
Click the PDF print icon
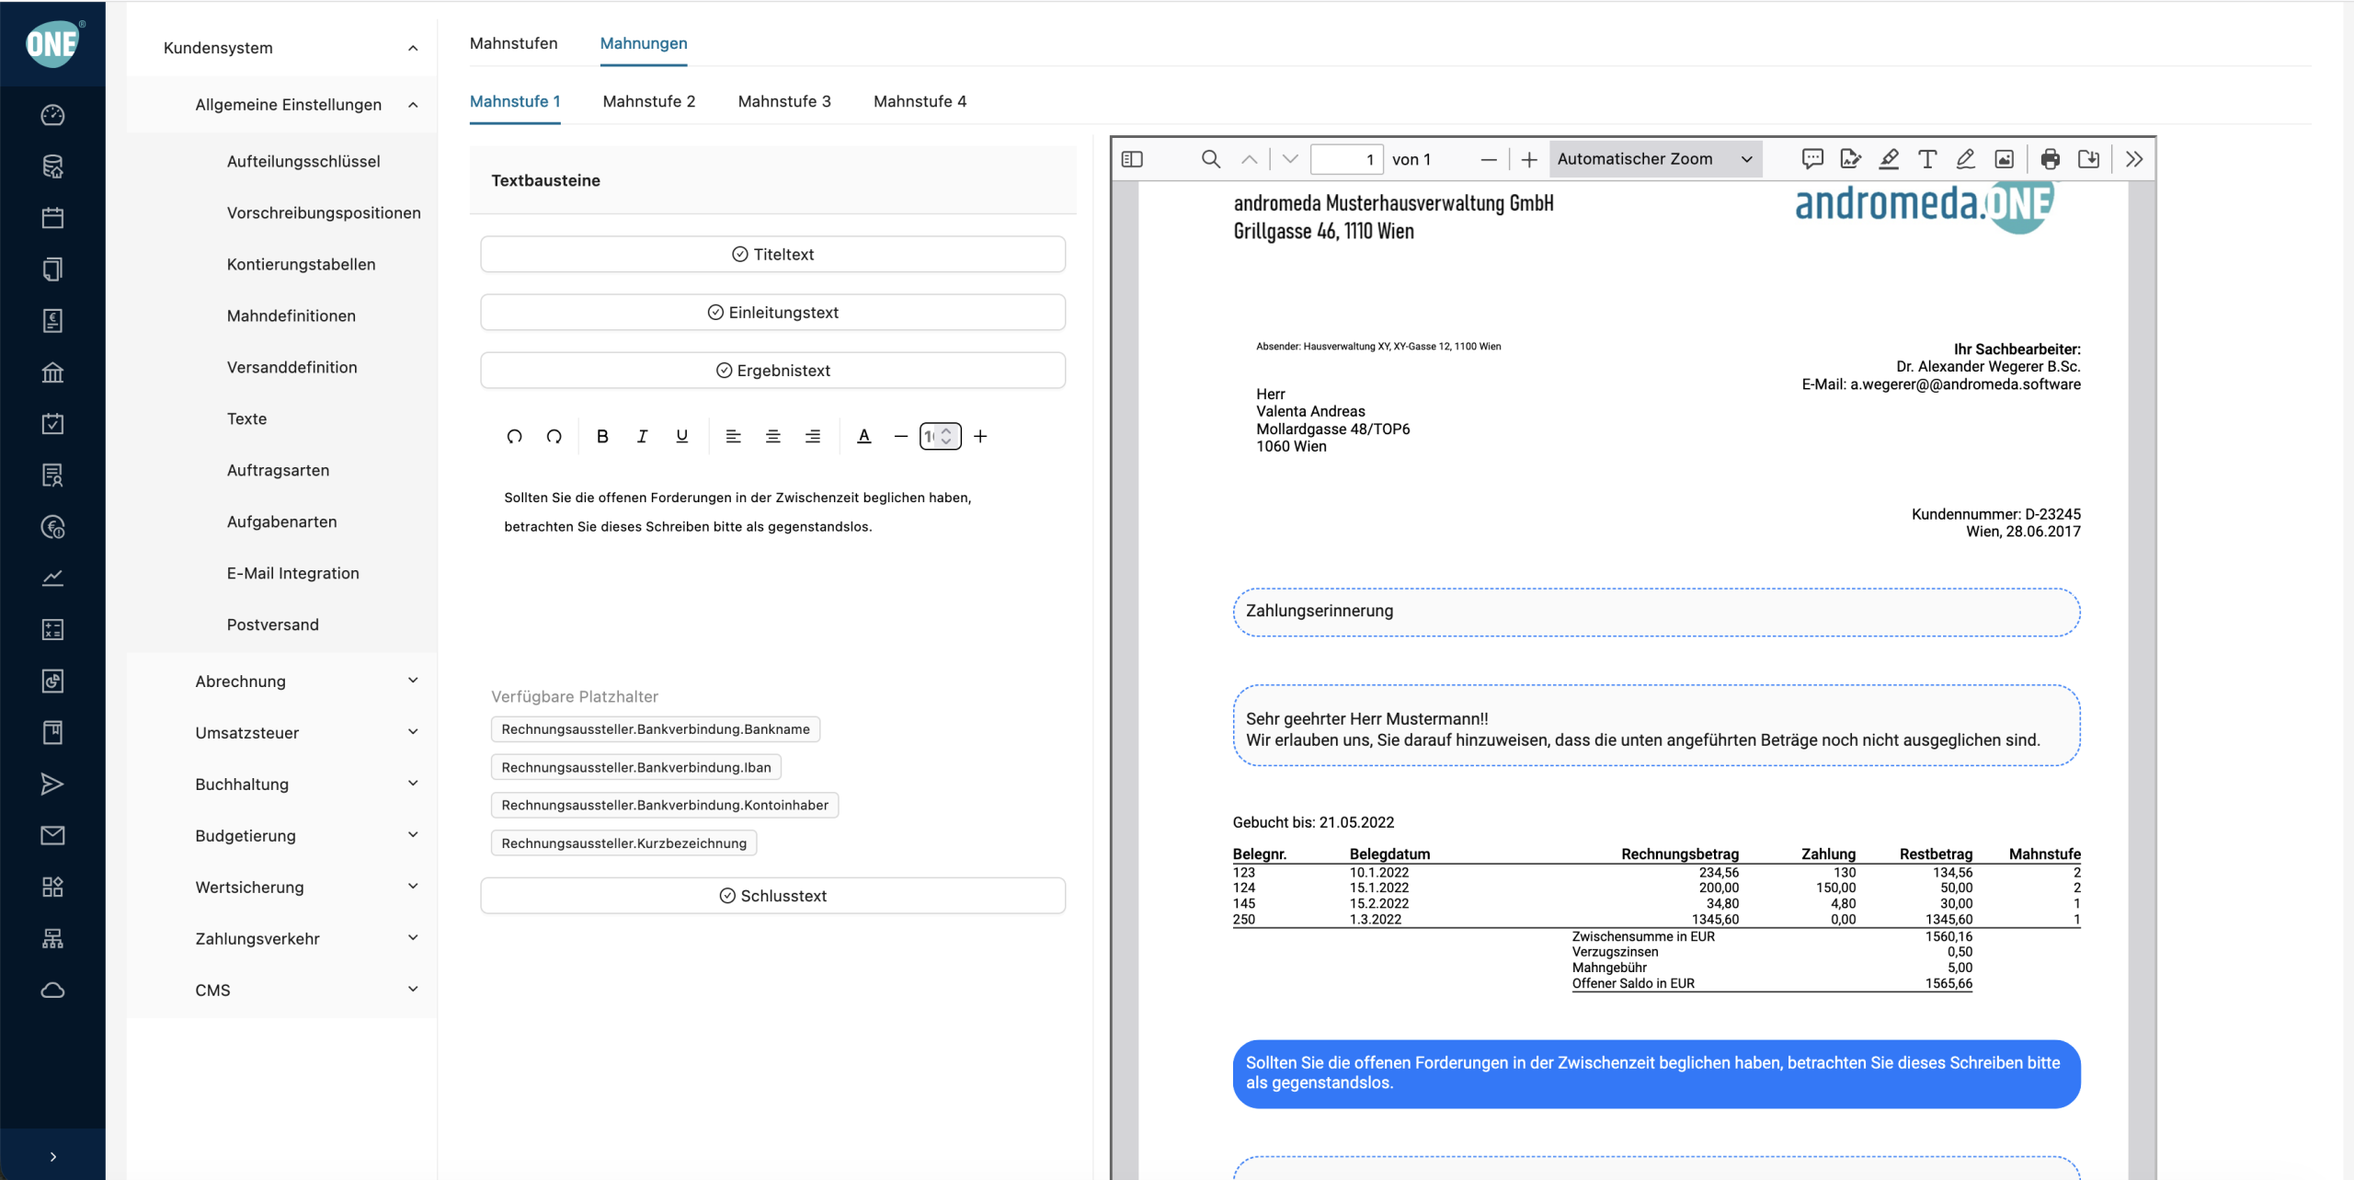[2050, 159]
